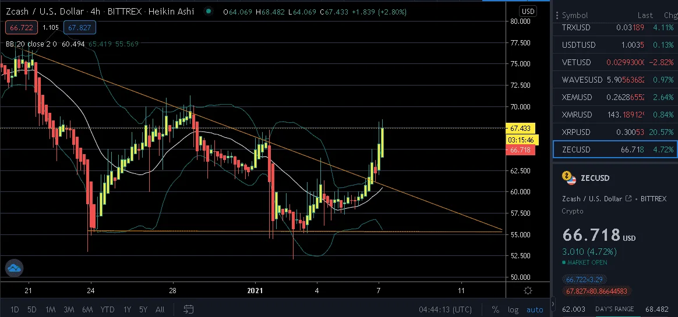Click the blue cloud icon on chart
Image resolution: width=678 pixels, height=317 pixels.
(14, 268)
